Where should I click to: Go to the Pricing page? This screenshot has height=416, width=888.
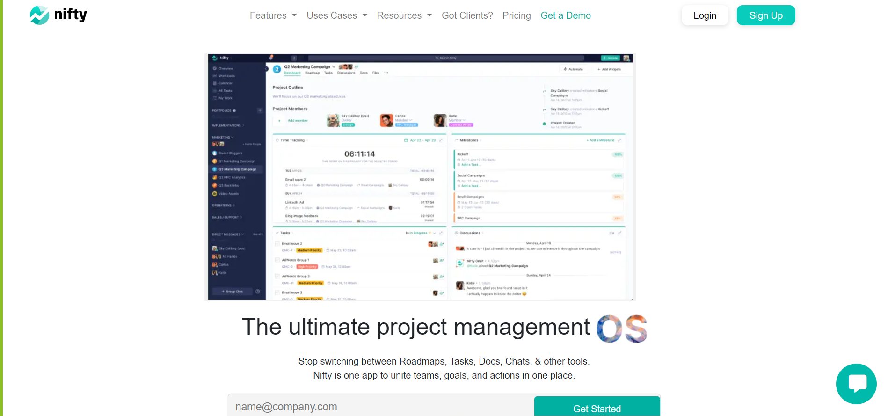pos(517,15)
